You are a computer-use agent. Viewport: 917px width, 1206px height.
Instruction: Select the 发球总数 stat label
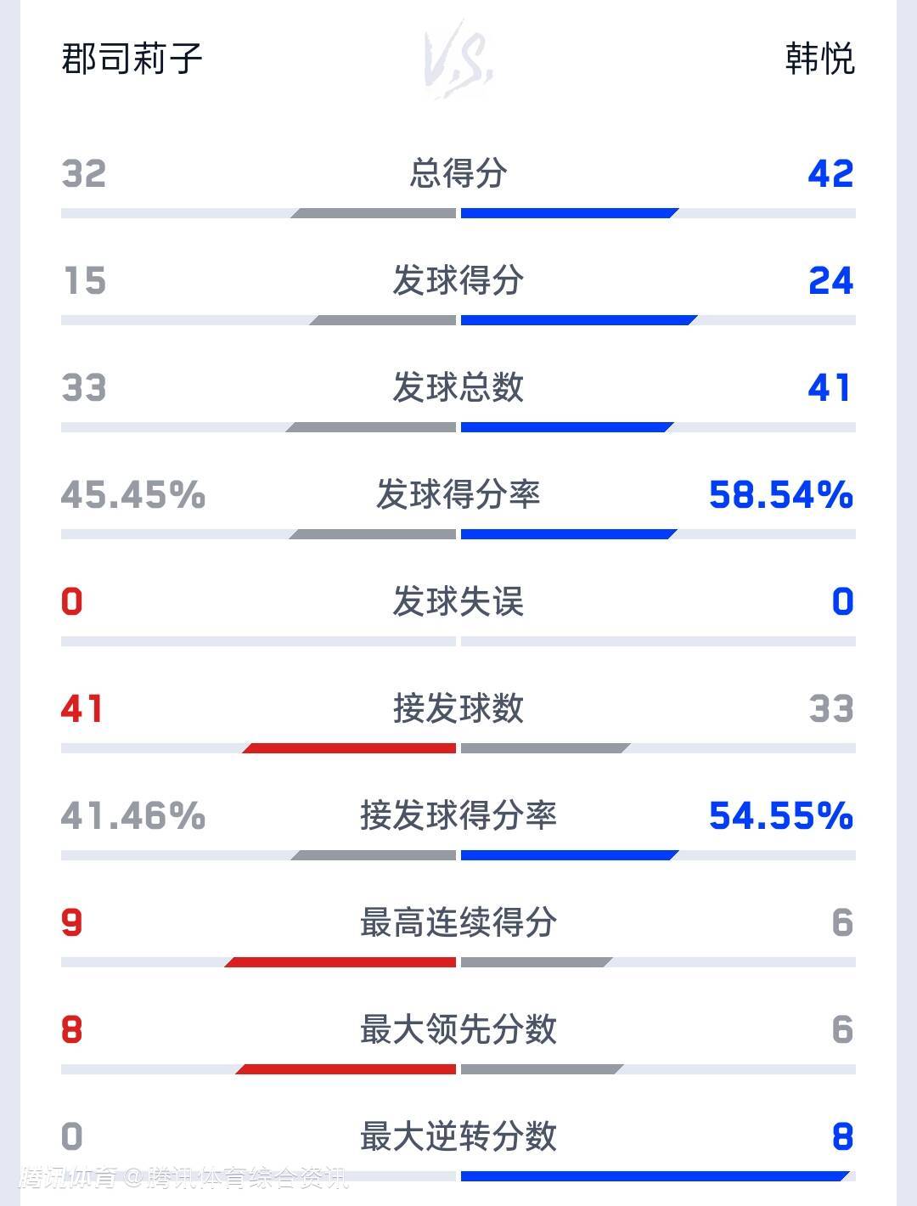point(458,387)
